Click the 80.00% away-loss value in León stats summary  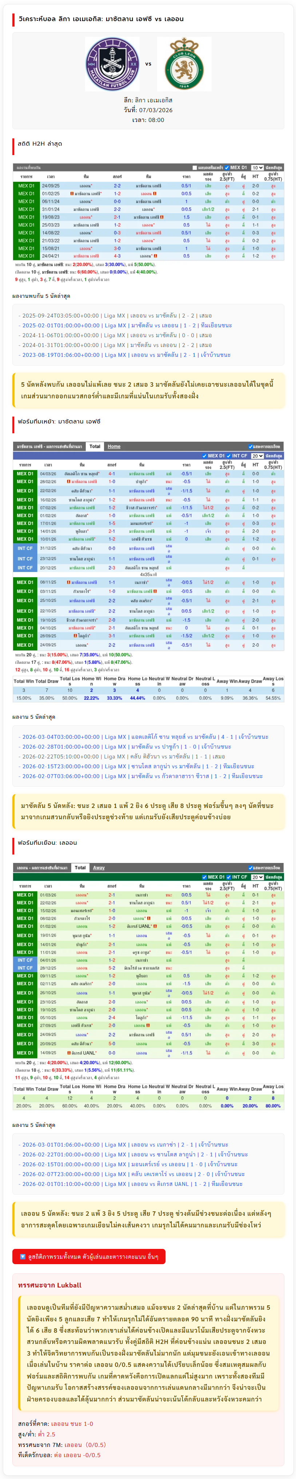(273, 1106)
